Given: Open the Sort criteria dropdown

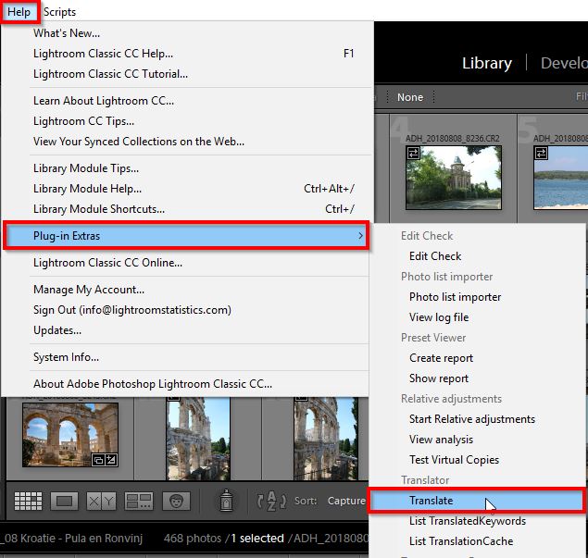Looking at the screenshot, I should pos(346,501).
